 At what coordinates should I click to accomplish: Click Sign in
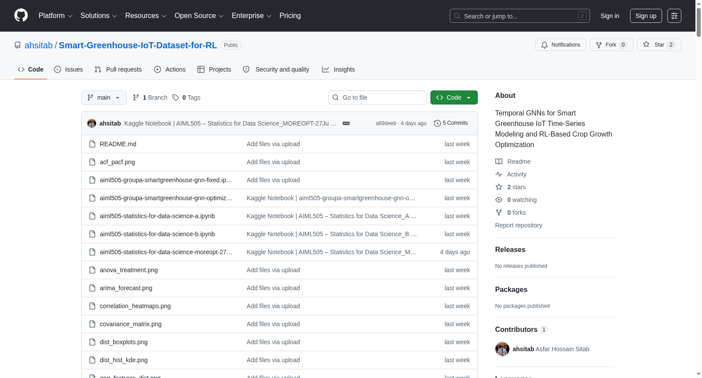click(610, 16)
